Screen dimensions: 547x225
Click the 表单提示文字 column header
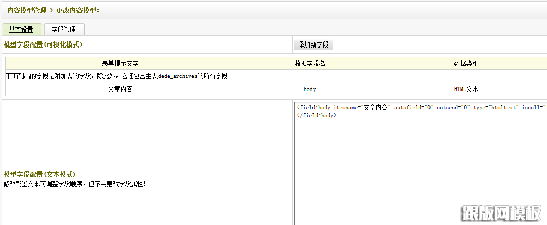click(x=121, y=63)
